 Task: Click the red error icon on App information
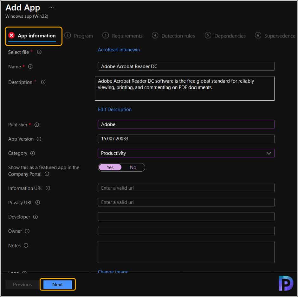coord(11,35)
